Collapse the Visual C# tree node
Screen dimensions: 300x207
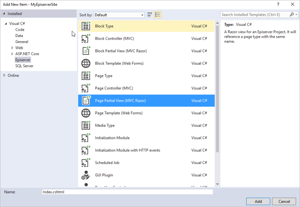[6, 24]
